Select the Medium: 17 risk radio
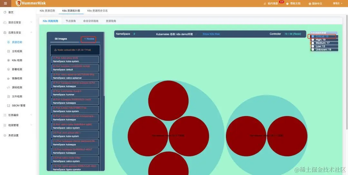This screenshot has width=348, height=175. pos(313,43)
